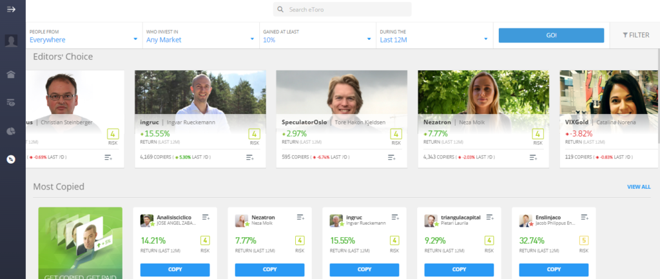Go to Home via the house icon
This screenshot has height=279, width=660.
(x=12, y=75)
